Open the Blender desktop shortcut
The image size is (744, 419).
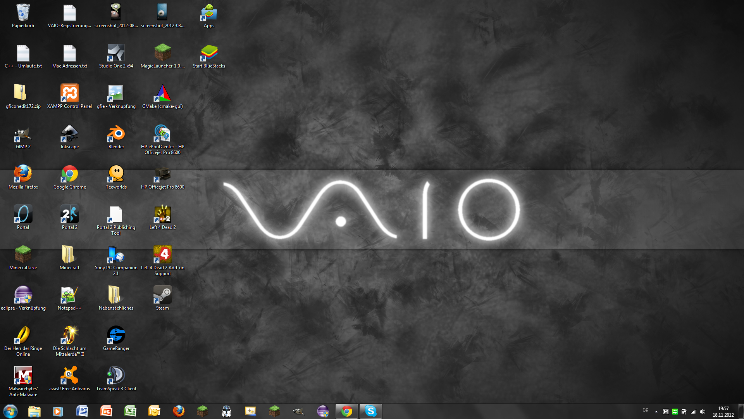click(x=116, y=134)
